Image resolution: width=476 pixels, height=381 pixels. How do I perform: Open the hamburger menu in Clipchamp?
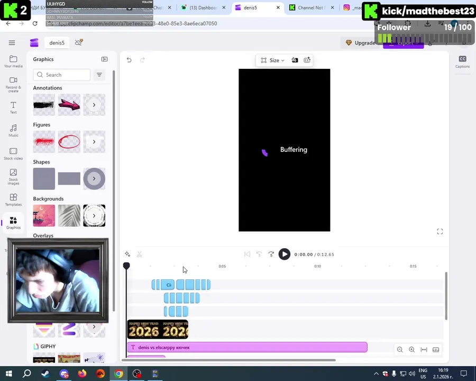[12, 43]
